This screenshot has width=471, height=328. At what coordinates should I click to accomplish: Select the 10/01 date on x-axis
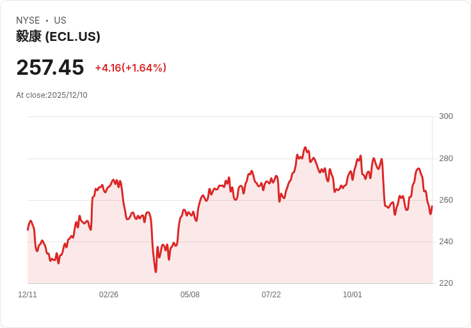(x=353, y=295)
